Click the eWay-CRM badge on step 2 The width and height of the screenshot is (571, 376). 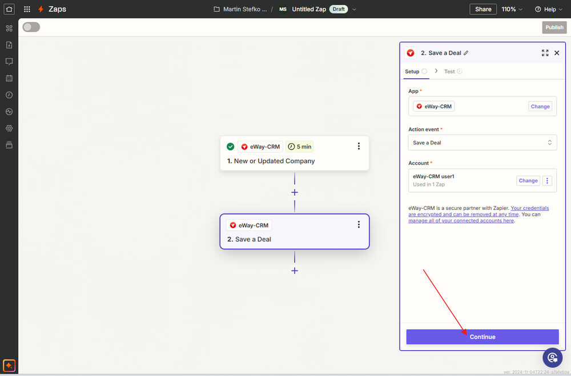click(249, 225)
